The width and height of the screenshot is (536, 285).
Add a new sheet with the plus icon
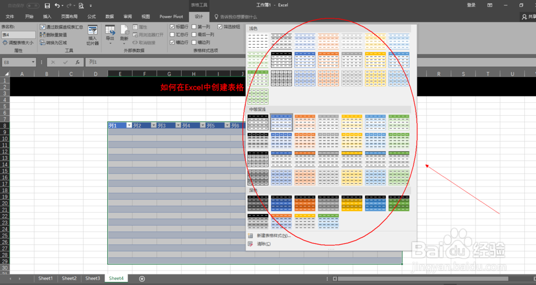click(x=142, y=279)
